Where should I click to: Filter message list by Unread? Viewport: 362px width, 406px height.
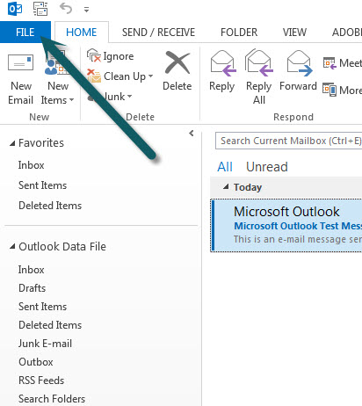point(267,167)
